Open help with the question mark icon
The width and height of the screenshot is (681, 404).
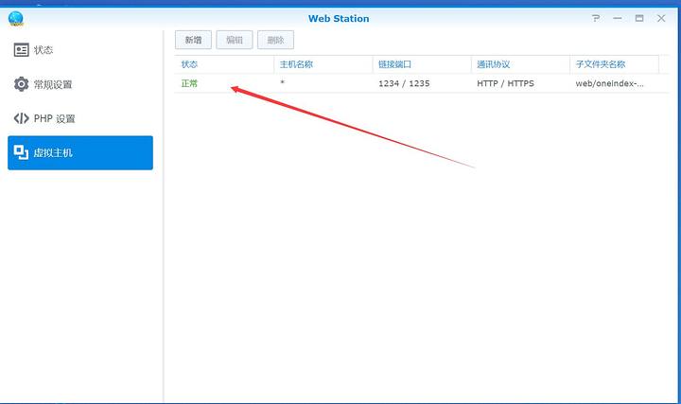[596, 18]
